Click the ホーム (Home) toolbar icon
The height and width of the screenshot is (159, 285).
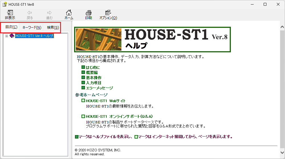(69, 15)
